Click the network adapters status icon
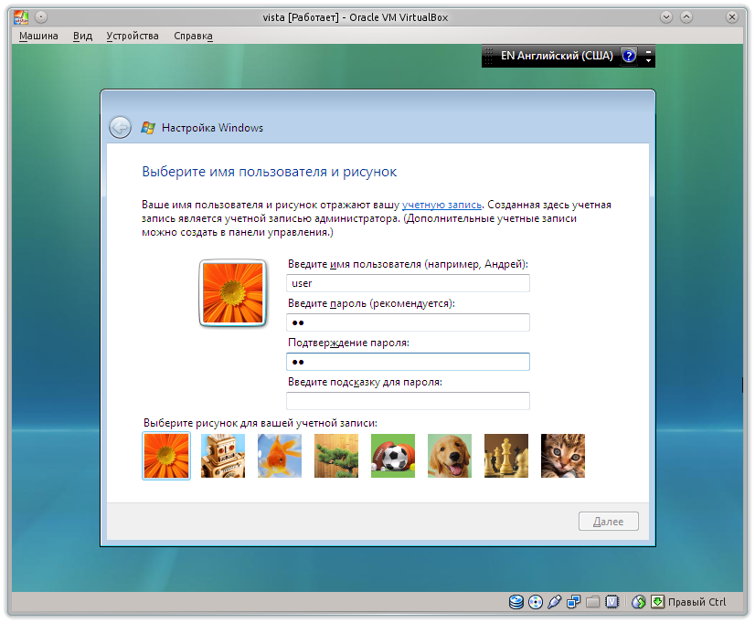 click(574, 602)
